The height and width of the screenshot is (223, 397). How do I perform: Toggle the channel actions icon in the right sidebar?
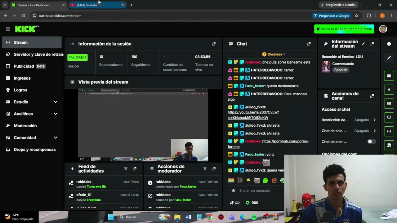pyautogui.click(x=389, y=145)
